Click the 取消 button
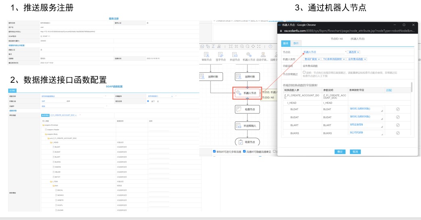This screenshot has height=220, width=421. point(354,152)
